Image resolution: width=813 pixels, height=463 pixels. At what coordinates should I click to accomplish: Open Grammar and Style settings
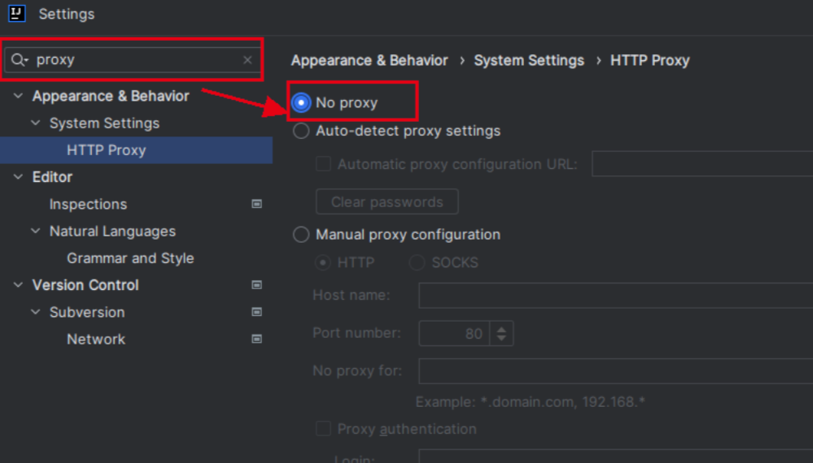[x=130, y=258]
